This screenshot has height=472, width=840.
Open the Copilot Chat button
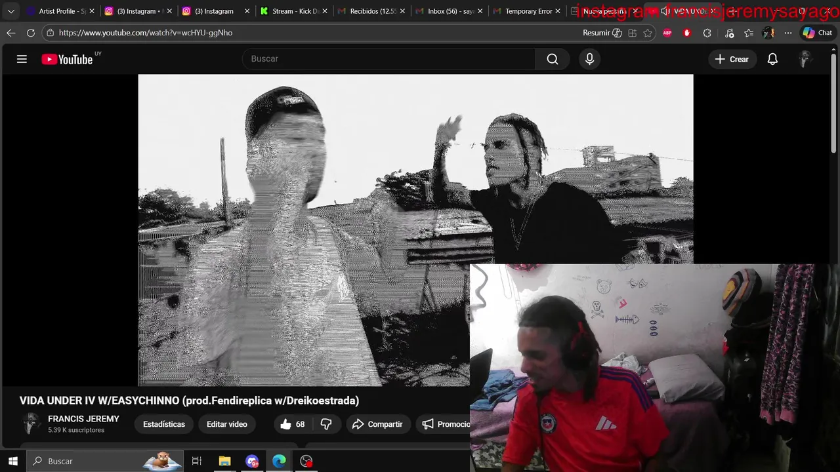point(818,33)
